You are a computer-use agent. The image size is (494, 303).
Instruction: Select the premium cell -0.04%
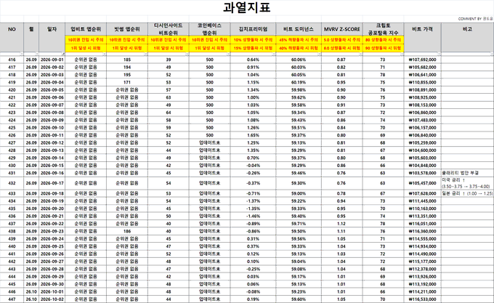pyautogui.click(x=253, y=166)
